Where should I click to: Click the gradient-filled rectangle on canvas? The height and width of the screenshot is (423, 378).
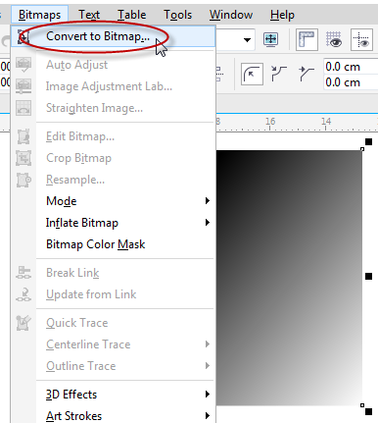289,278
